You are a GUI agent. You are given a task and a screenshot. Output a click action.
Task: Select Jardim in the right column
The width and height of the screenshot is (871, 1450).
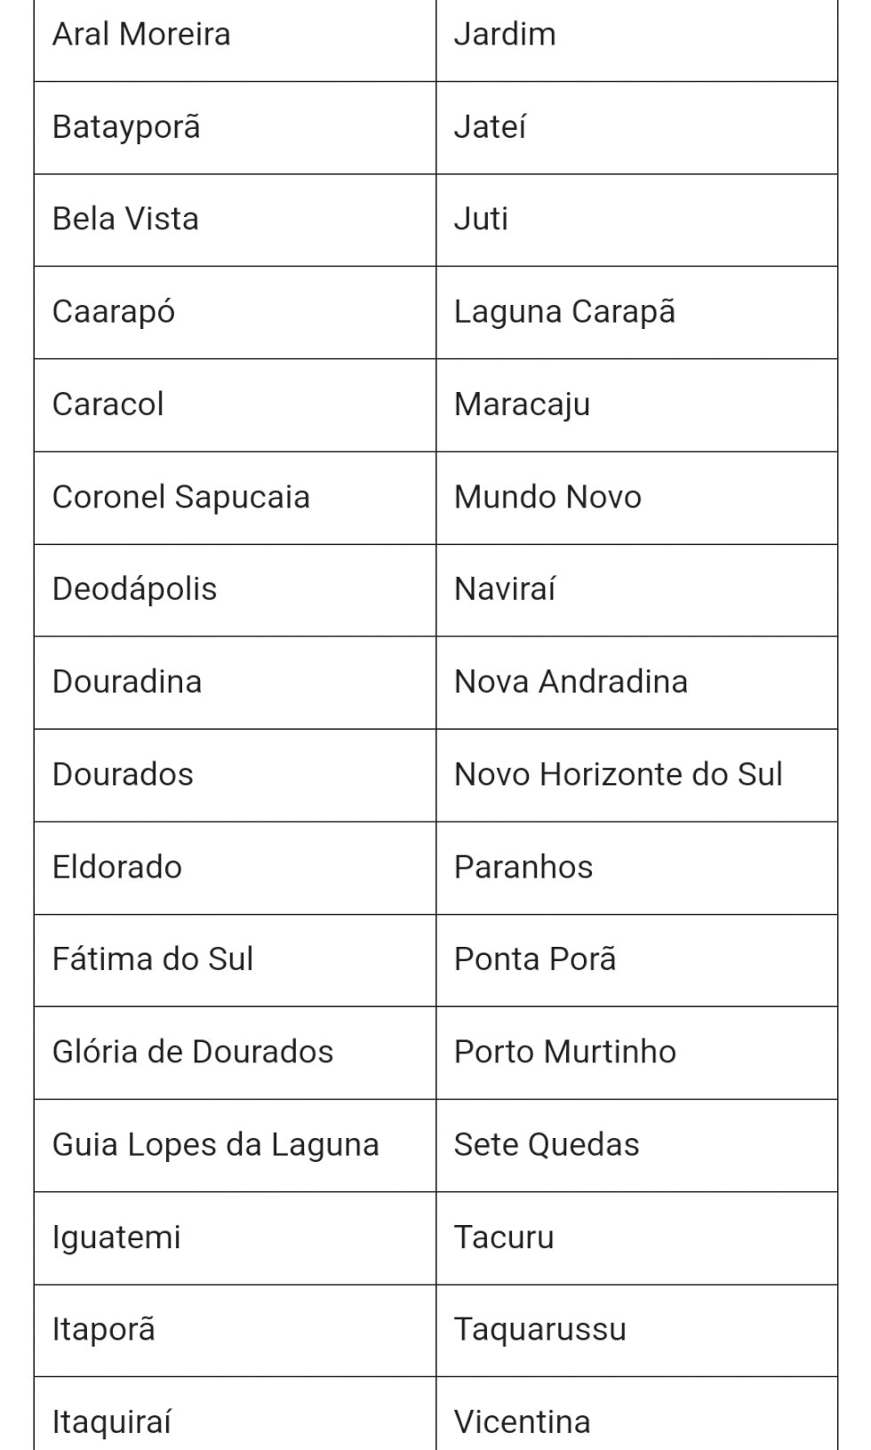click(x=505, y=35)
